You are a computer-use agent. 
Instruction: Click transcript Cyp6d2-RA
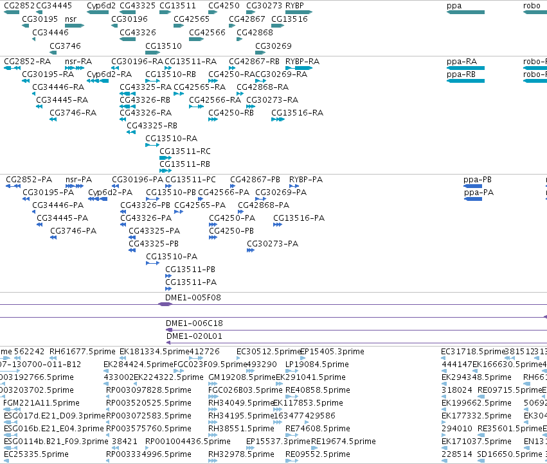click(x=109, y=74)
